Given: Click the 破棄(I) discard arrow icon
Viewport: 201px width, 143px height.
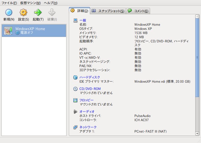Looking at the screenshot, I should coord(52,12).
